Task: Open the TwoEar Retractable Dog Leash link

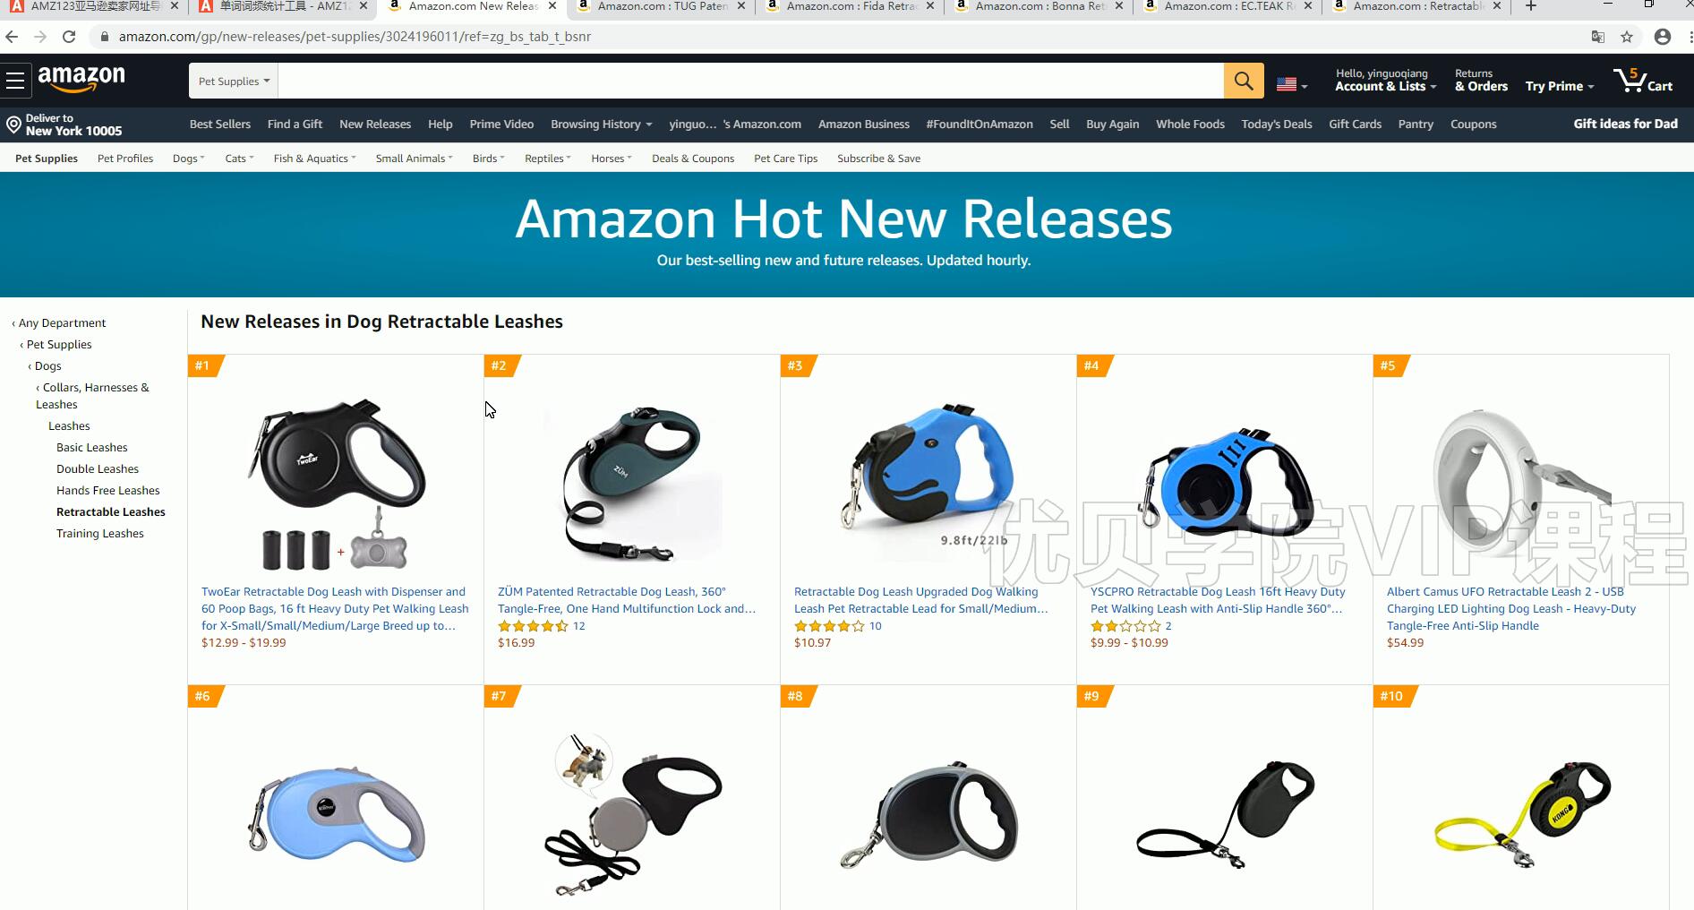Action: (335, 609)
